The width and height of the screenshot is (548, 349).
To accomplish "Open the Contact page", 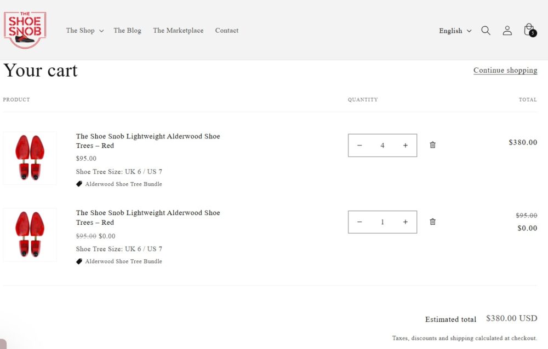I will 227,31.
